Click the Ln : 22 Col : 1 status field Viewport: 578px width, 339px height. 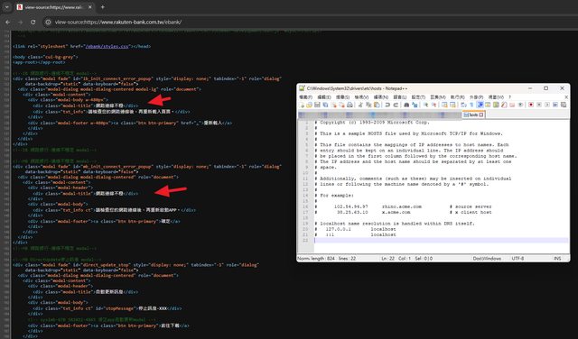coord(396,259)
